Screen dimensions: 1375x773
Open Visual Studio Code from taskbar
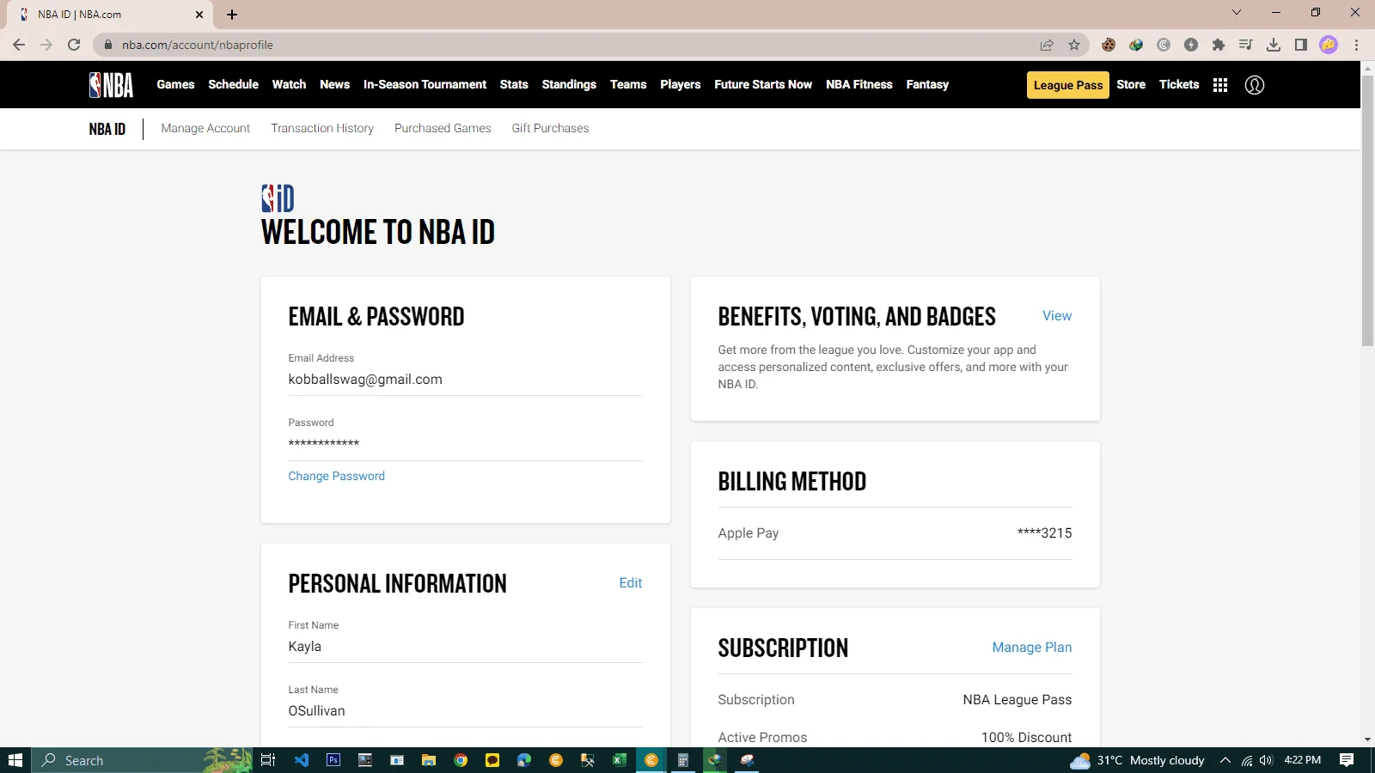pyautogui.click(x=302, y=760)
